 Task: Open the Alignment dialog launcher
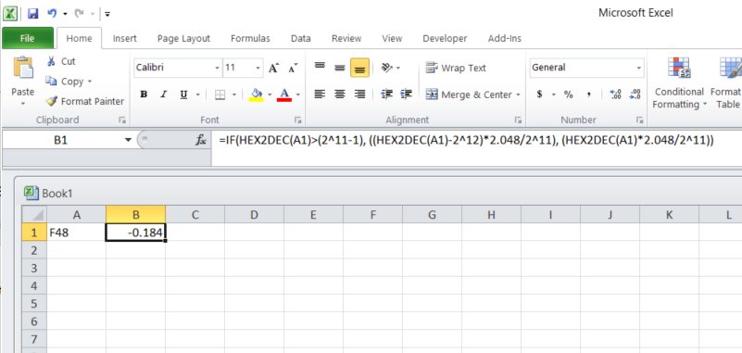[518, 120]
